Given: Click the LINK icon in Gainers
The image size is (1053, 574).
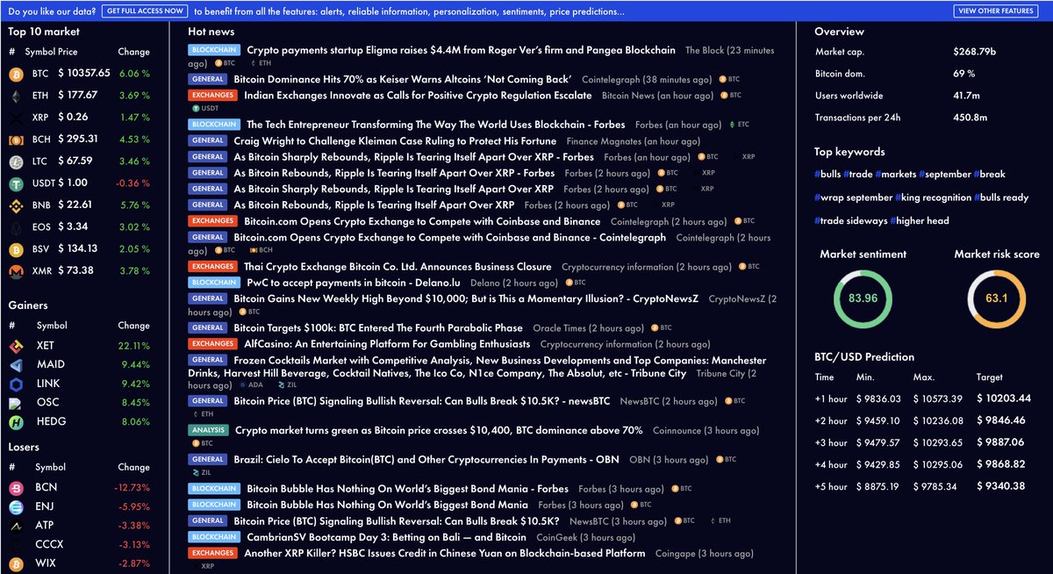Looking at the screenshot, I should pos(16,384).
